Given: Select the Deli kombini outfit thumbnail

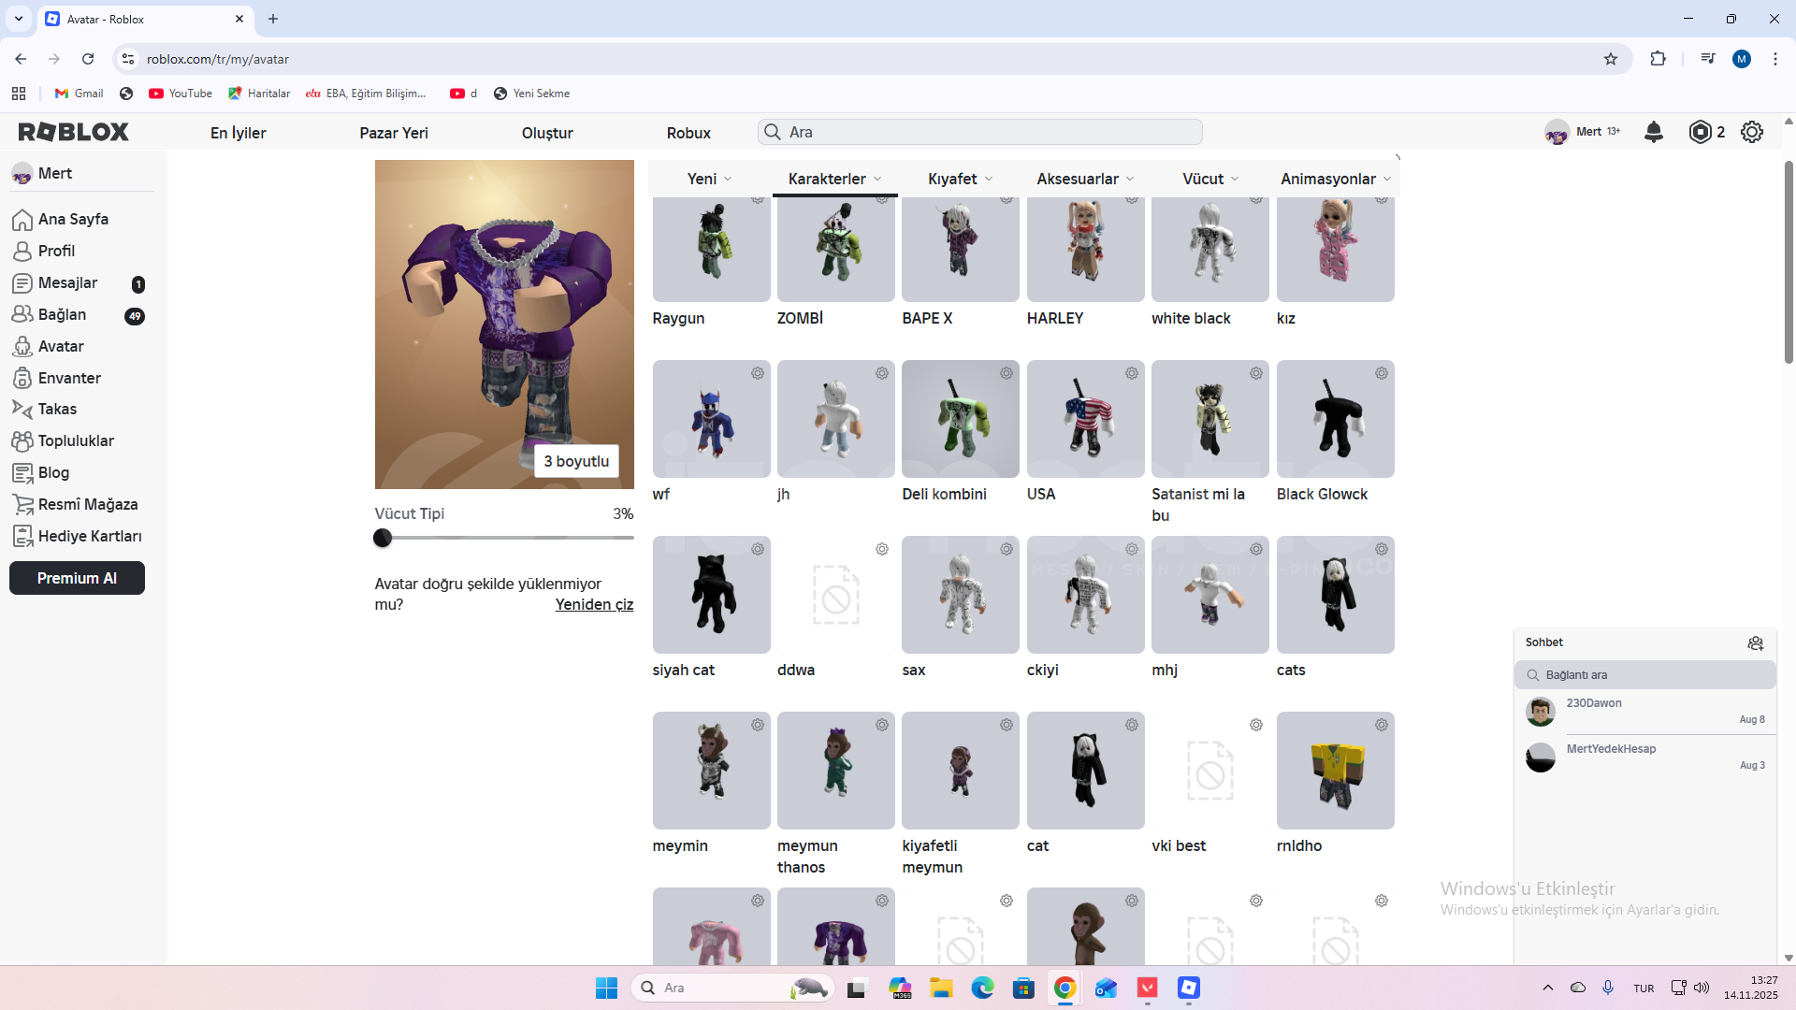Looking at the screenshot, I should click(x=960, y=419).
